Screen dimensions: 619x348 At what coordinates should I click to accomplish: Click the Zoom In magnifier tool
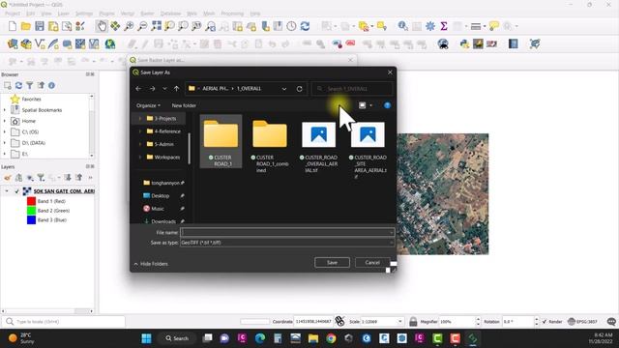click(129, 26)
